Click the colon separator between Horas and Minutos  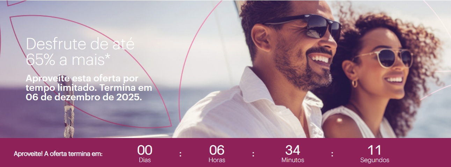[253, 154]
